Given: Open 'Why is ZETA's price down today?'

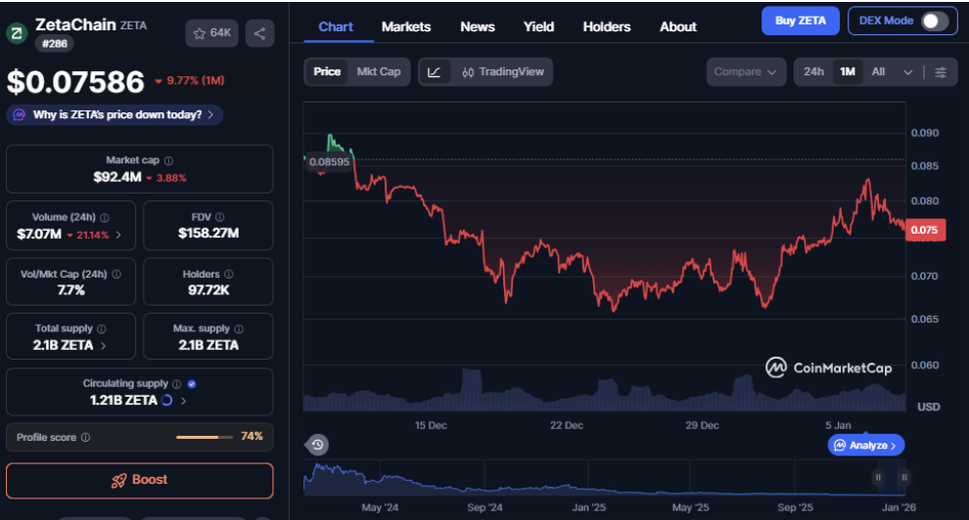Looking at the screenshot, I should coord(115,114).
